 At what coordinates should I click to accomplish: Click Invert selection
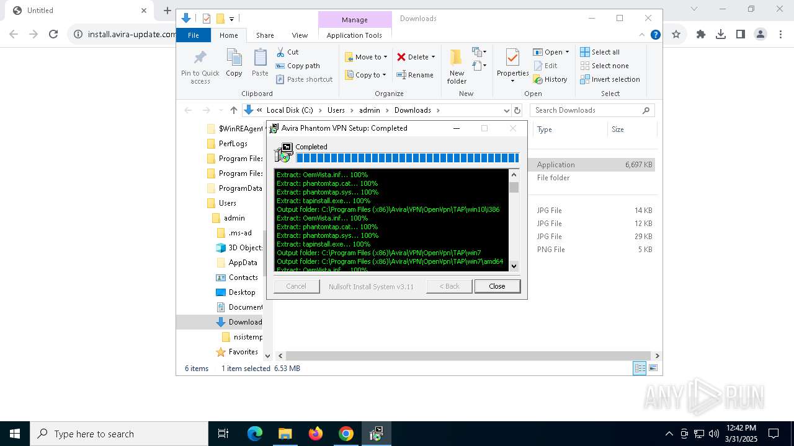point(610,79)
